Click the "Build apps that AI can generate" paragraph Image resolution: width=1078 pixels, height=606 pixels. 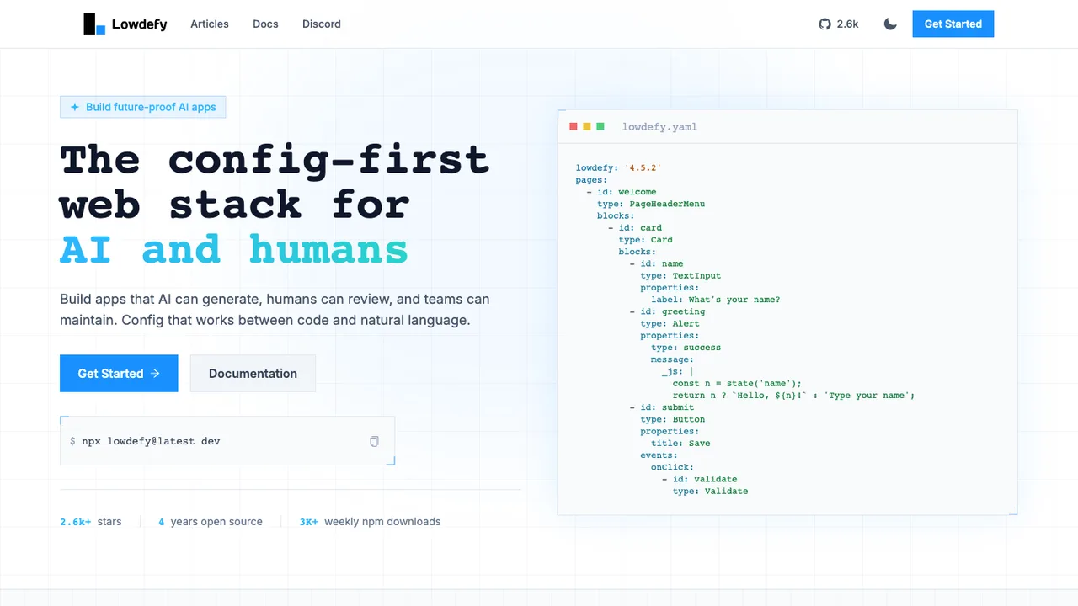point(275,310)
